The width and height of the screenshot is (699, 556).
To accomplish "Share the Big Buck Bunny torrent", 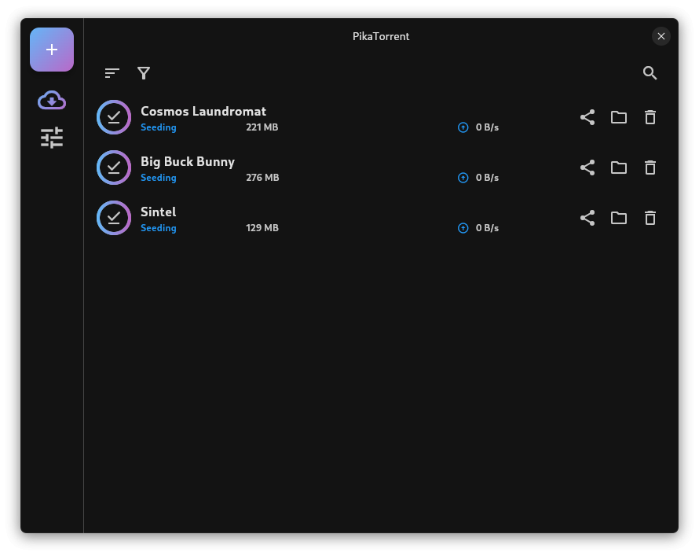I will (x=587, y=168).
